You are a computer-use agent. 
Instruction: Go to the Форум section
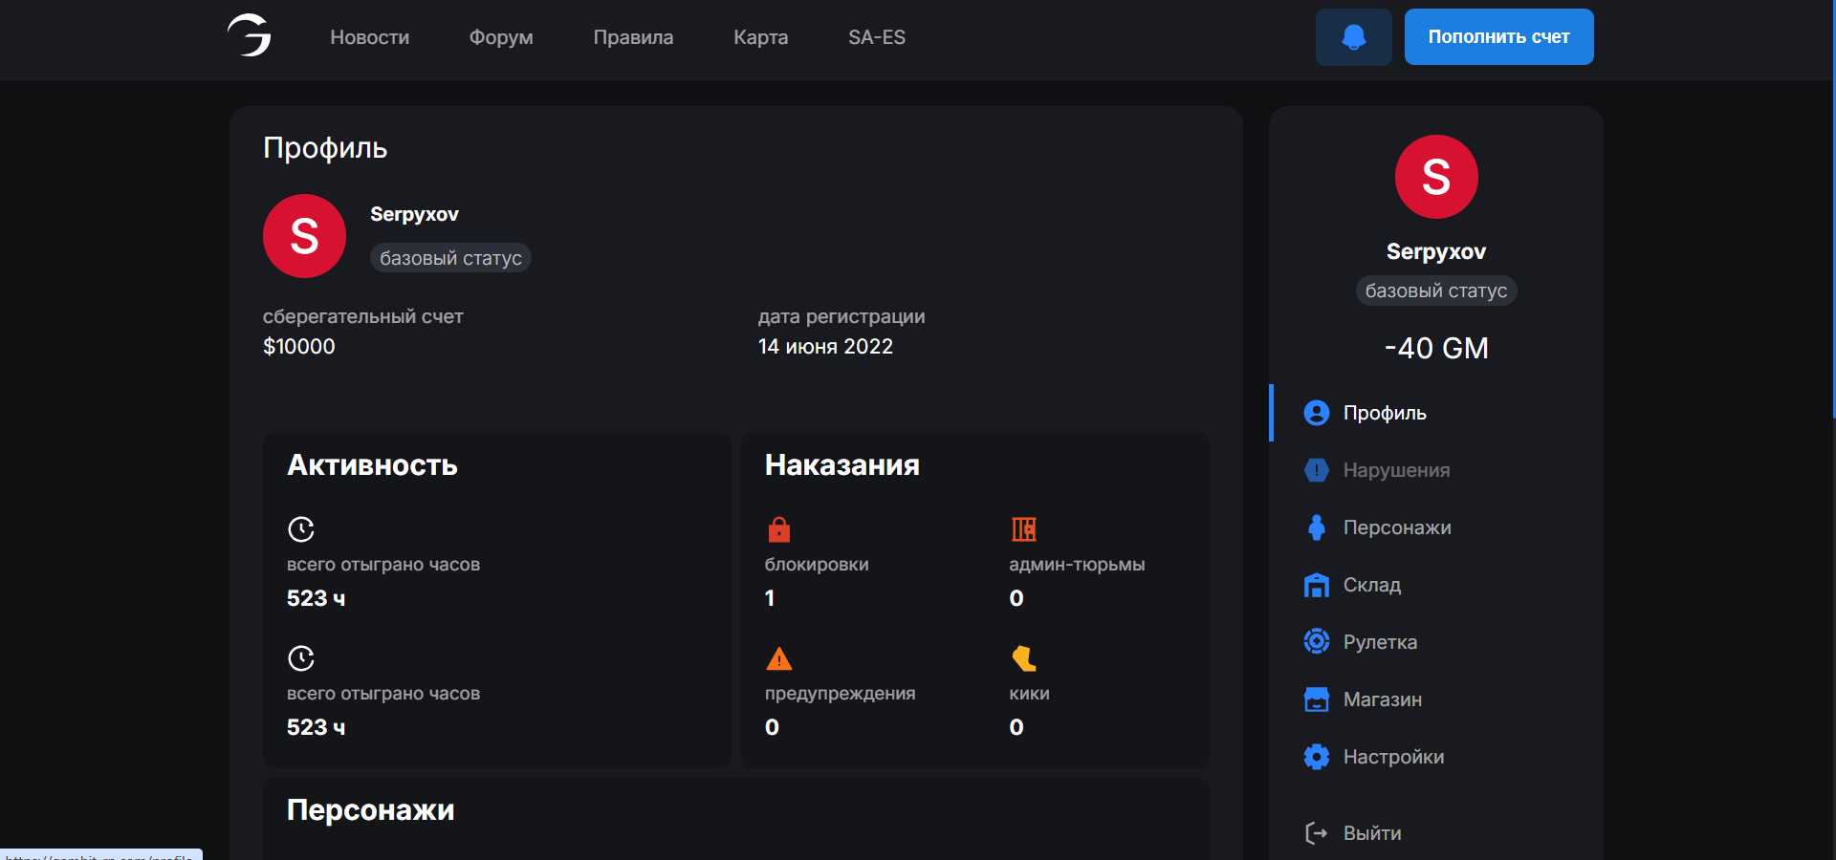tap(500, 37)
